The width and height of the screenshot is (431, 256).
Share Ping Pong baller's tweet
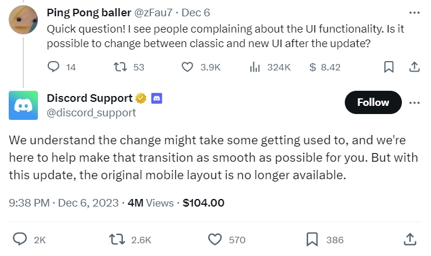(x=414, y=67)
